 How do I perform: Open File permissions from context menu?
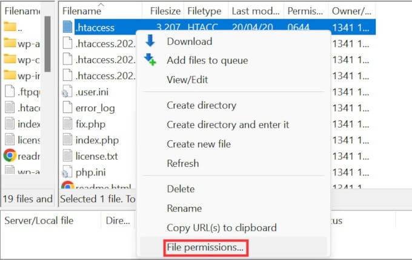click(205, 247)
